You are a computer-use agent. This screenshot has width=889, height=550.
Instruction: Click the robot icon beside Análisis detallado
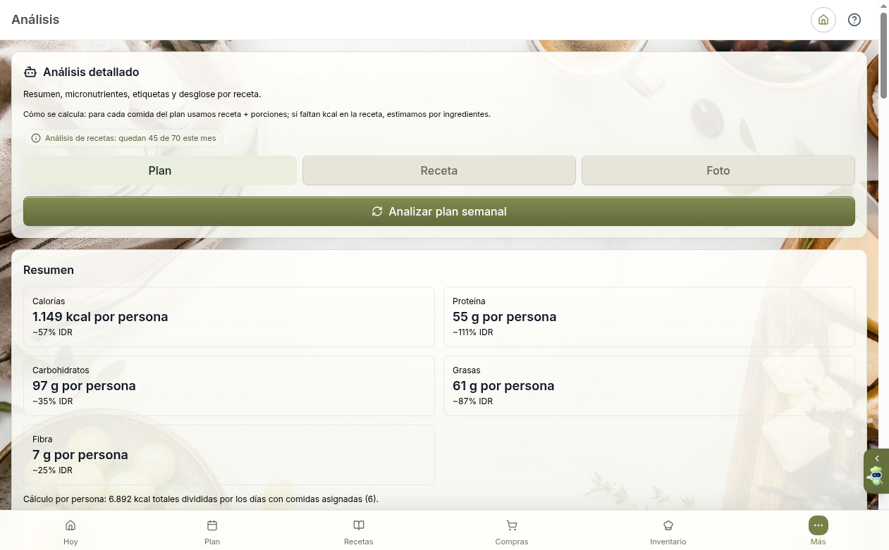click(30, 72)
